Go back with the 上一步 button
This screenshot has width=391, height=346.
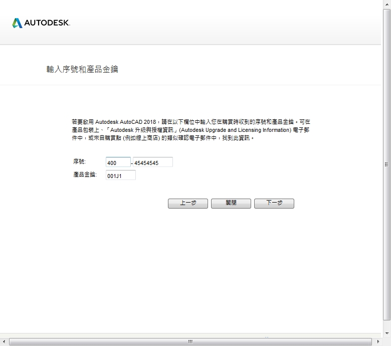188,204
